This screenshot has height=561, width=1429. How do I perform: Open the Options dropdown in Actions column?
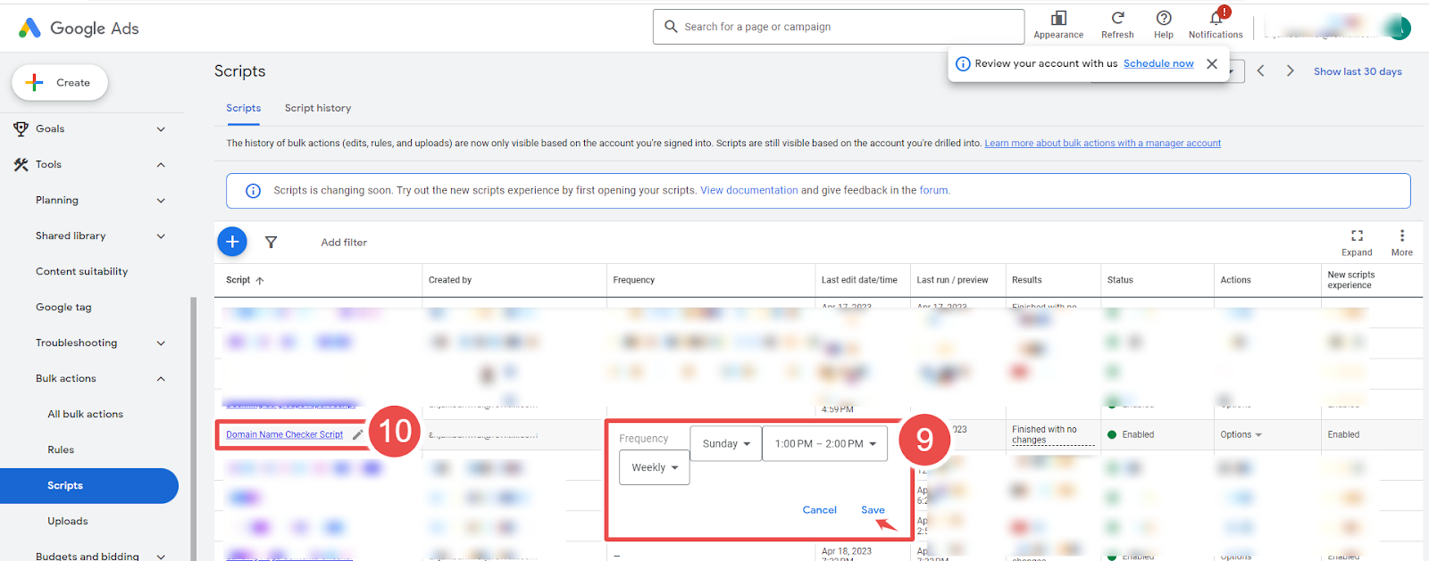pos(1241,434)
